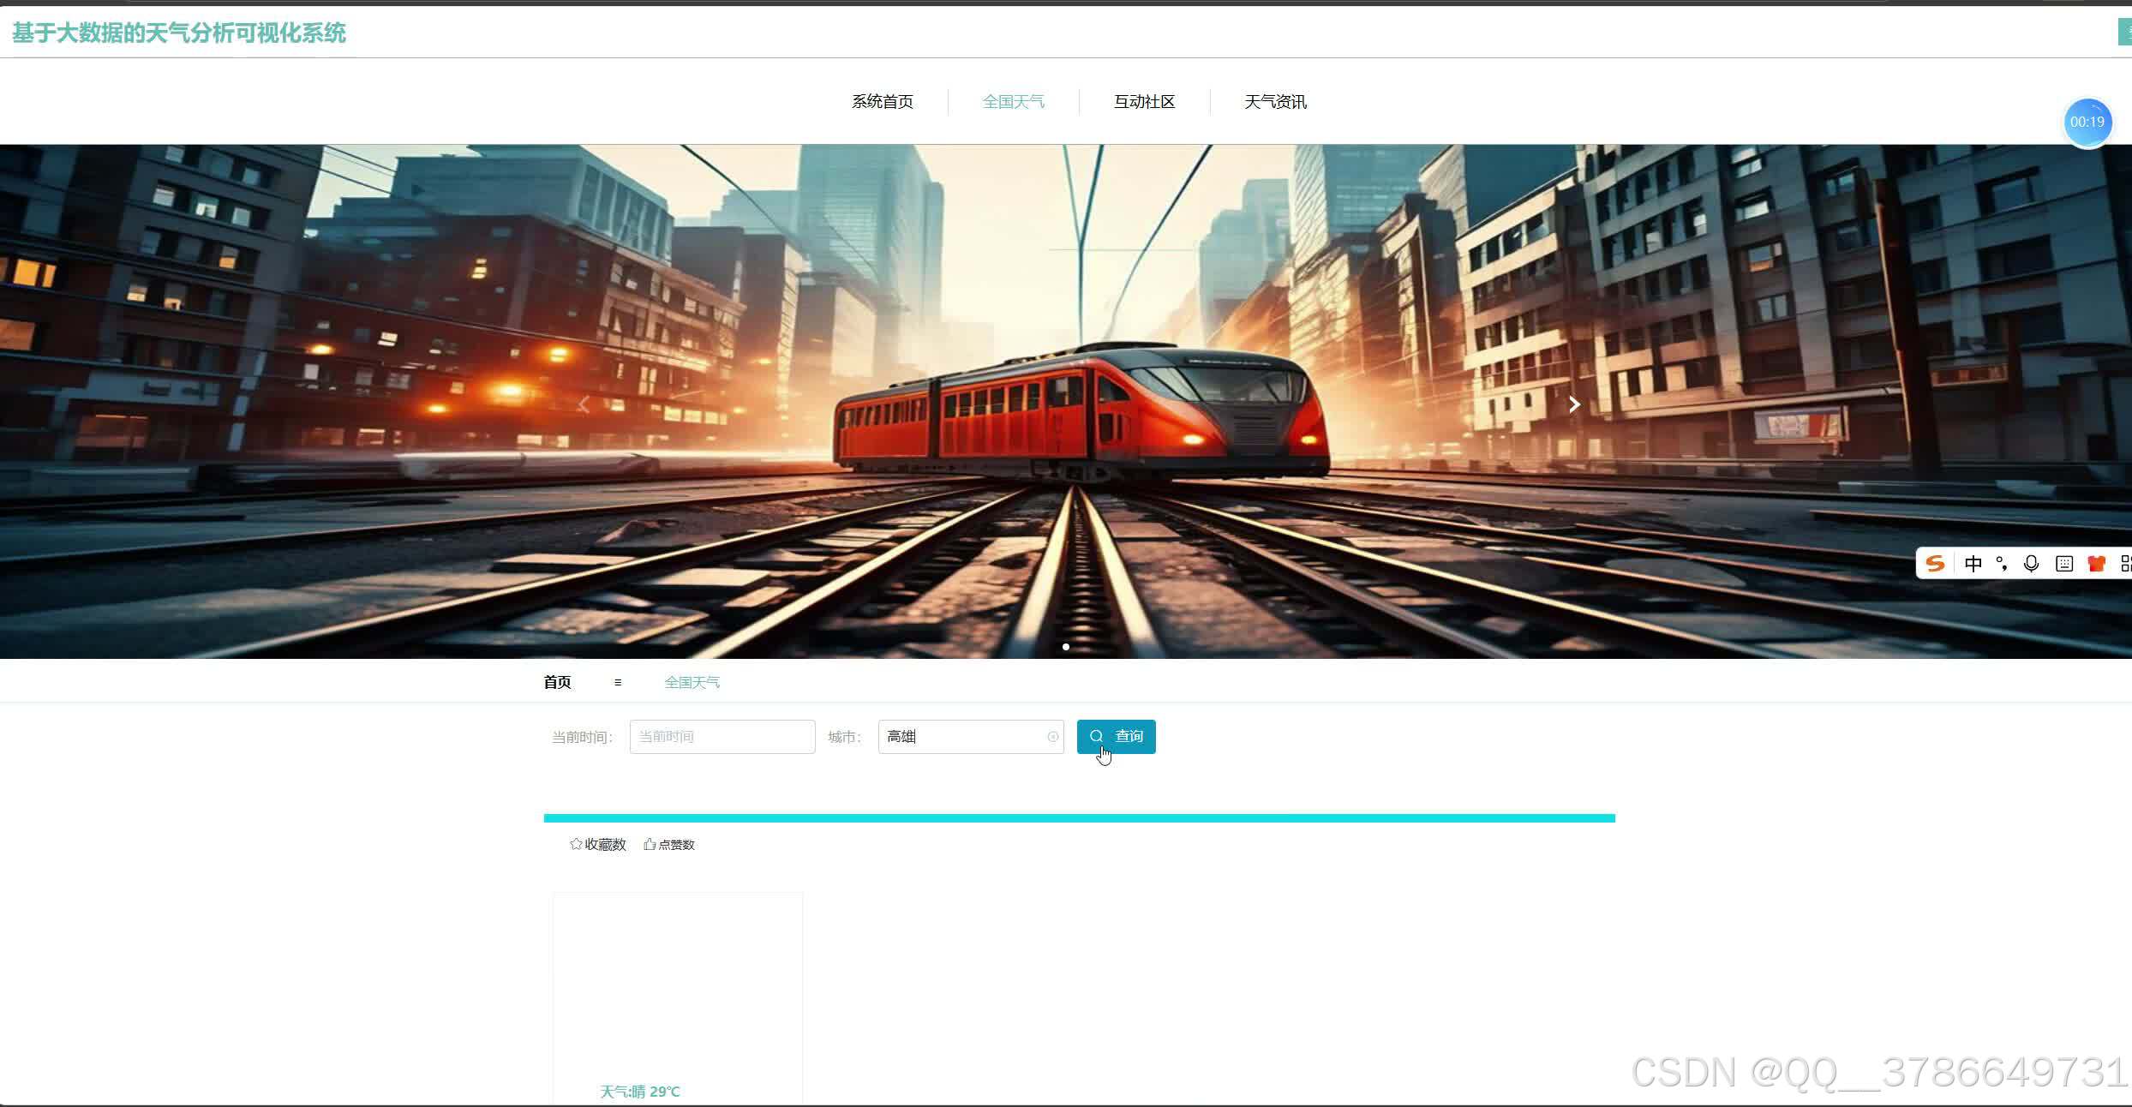Click the carousel indicator dot

pyautogui.click(x=1065, y=647)
